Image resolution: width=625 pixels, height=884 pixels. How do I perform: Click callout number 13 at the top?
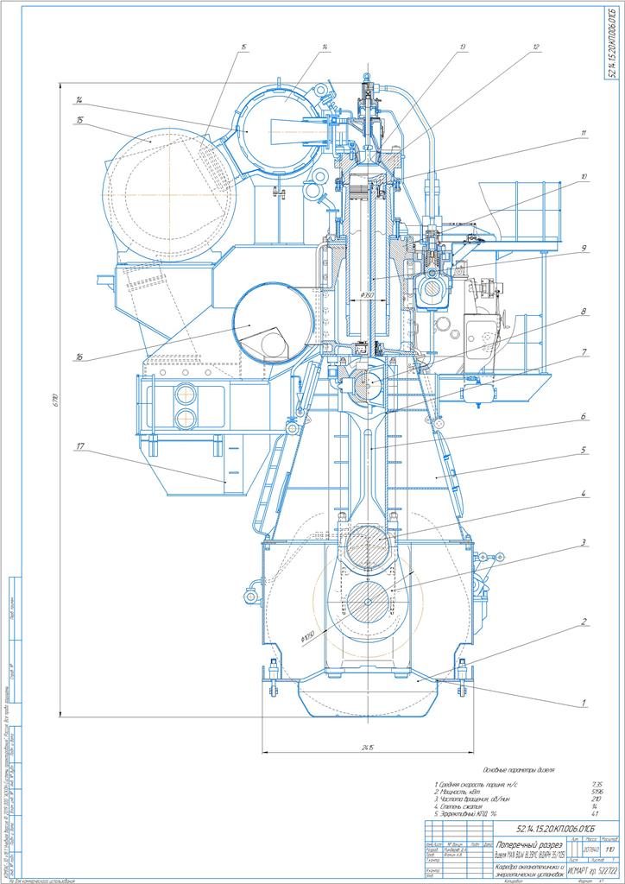(x=463, y=47)
